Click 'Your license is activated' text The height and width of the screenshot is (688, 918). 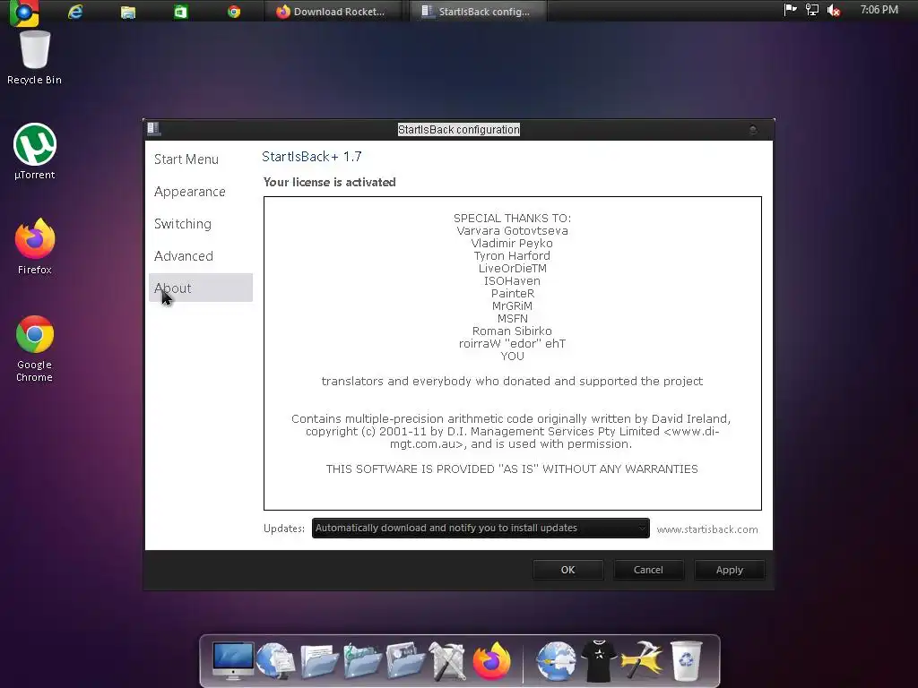tap(330, 182)
